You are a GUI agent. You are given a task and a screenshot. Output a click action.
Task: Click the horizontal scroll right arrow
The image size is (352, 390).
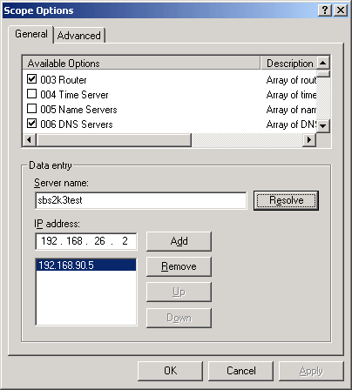(x=309, y=140)
